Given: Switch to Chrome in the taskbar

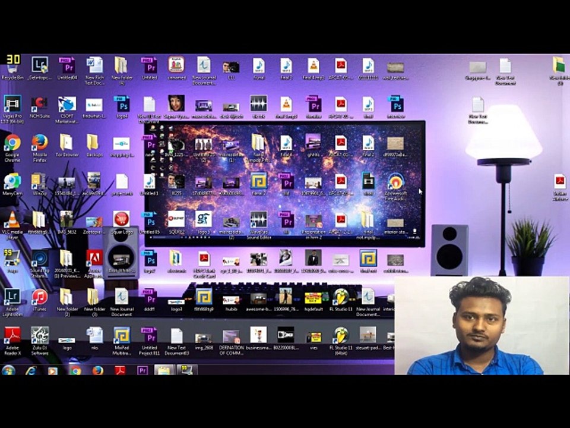Looking at the screenshot, I should (x=75, y=370).
